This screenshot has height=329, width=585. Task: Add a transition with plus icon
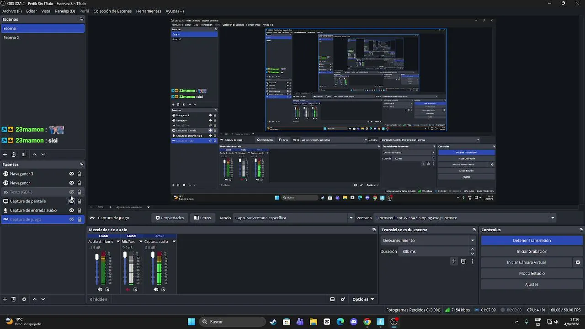pyautogui.click(x=454, y=261)
